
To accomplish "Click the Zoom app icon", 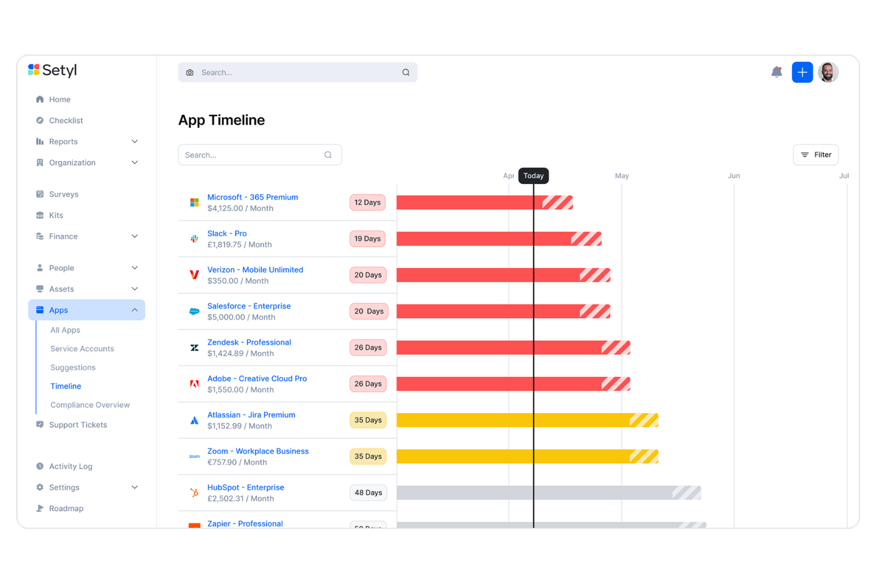I will pos(194,456).
